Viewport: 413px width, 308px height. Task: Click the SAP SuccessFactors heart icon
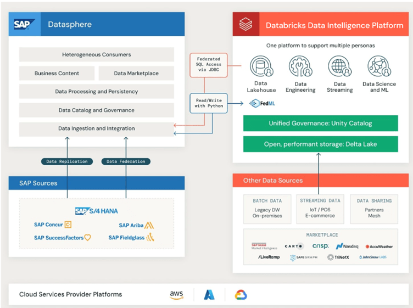click(x=88, y=238)
